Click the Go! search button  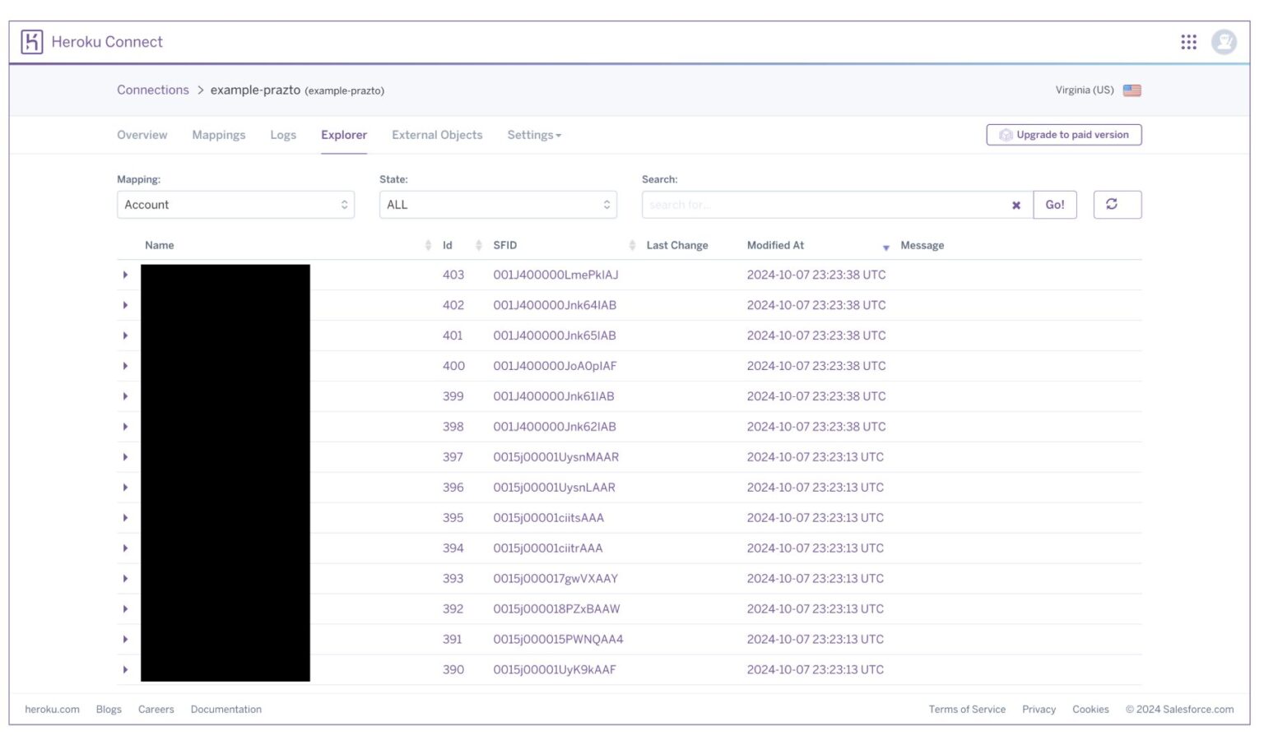[1055, 204]
